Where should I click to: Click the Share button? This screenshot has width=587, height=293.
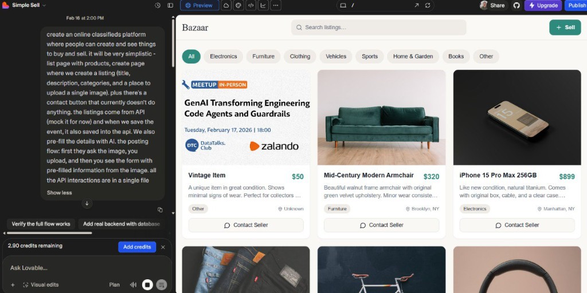(497, 6)
